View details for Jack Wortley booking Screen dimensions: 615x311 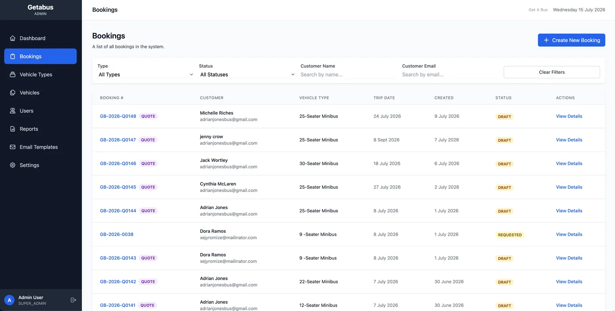(569, 163)
